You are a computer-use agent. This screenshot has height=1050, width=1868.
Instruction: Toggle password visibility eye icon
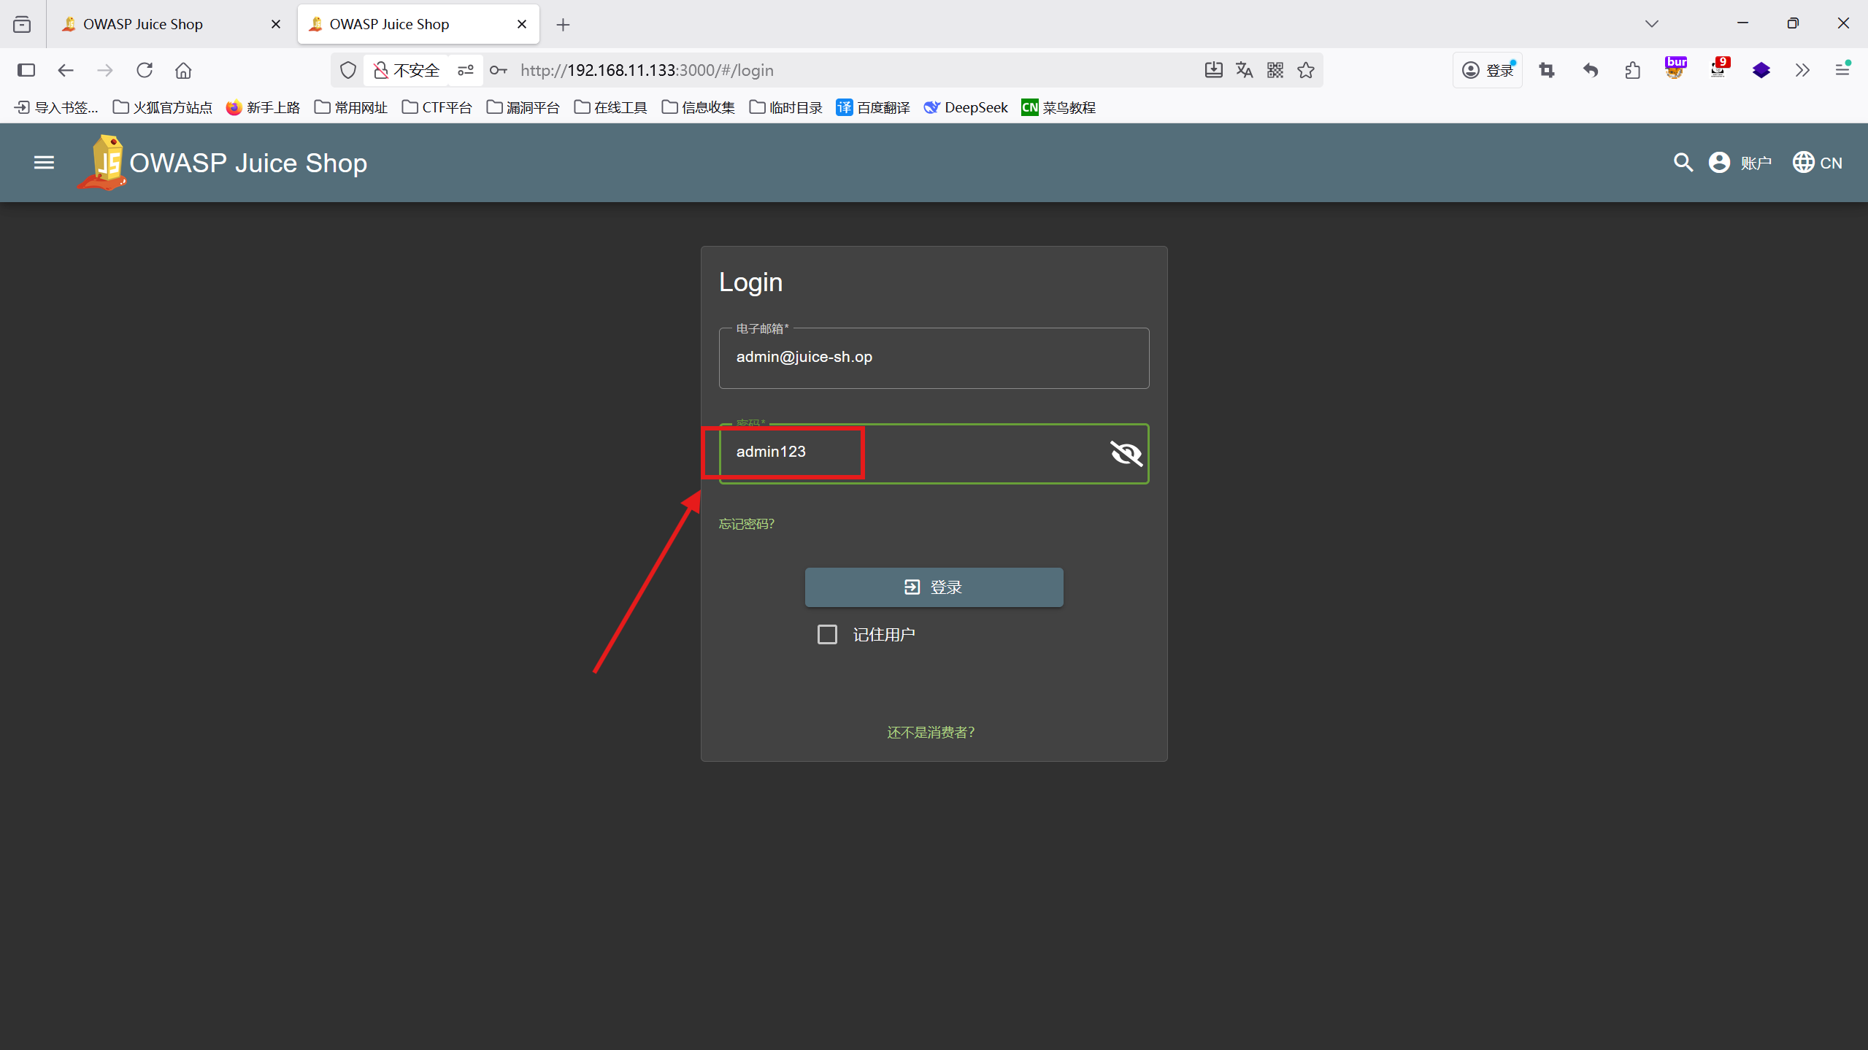point(1125,453)
